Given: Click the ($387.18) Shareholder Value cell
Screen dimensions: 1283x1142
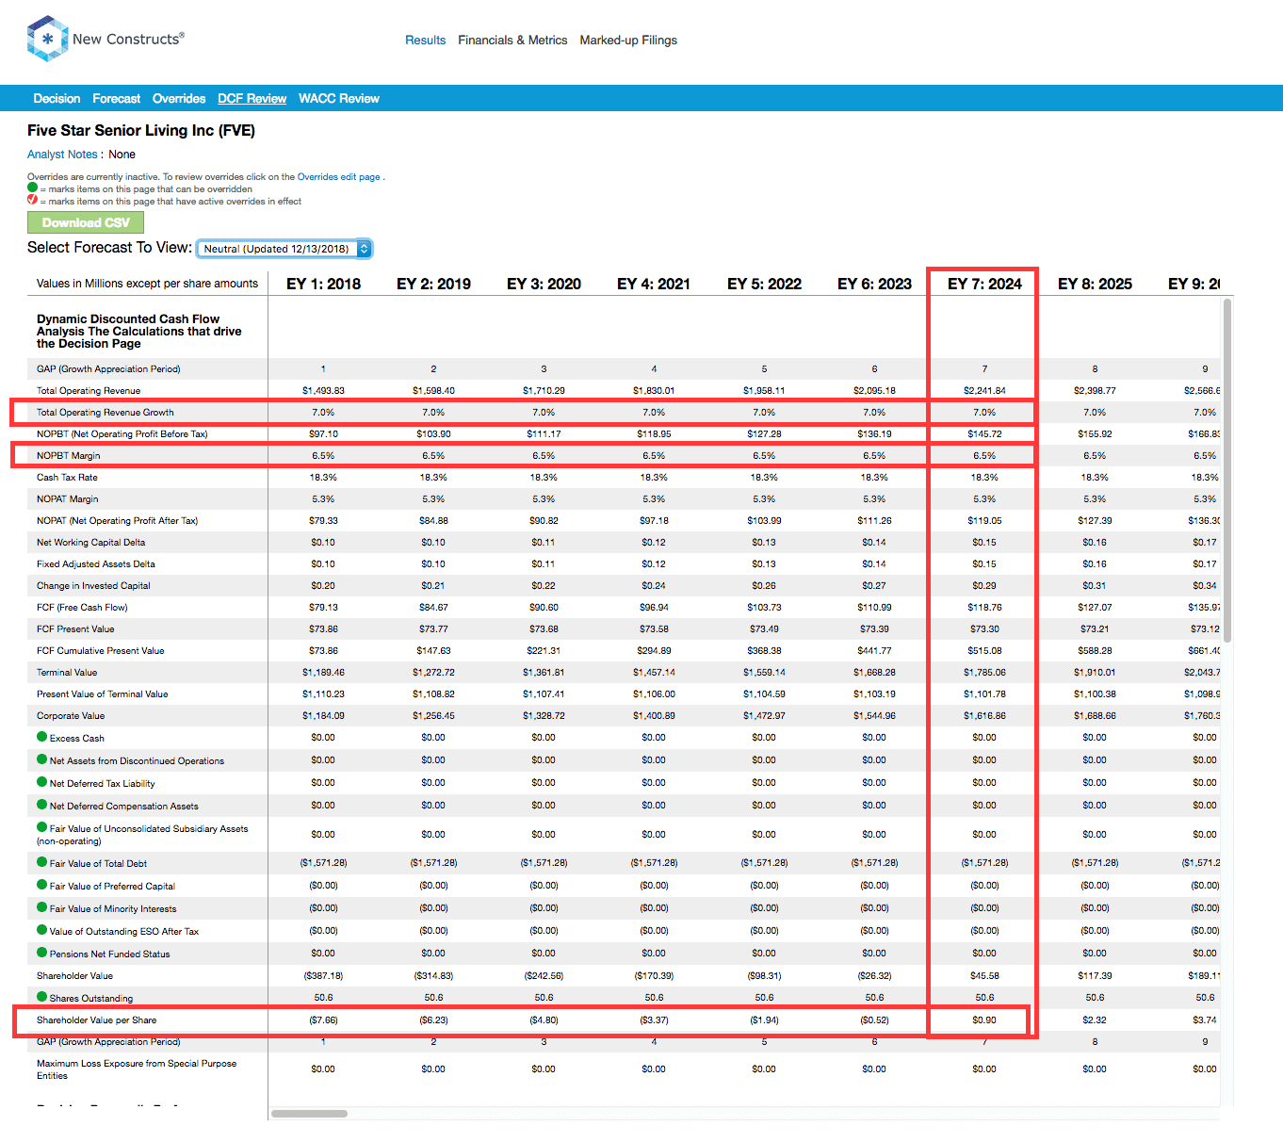Looking at the screenshot, I should click(323, 975).
